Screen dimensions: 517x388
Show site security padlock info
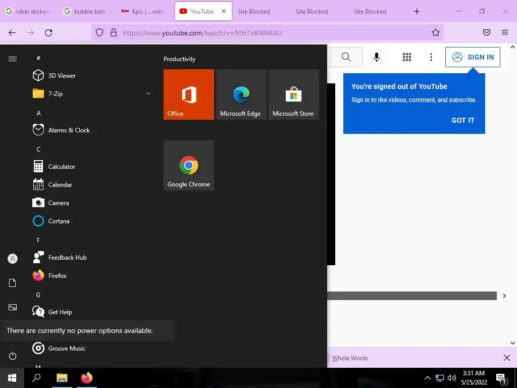[x=114, y=32]
